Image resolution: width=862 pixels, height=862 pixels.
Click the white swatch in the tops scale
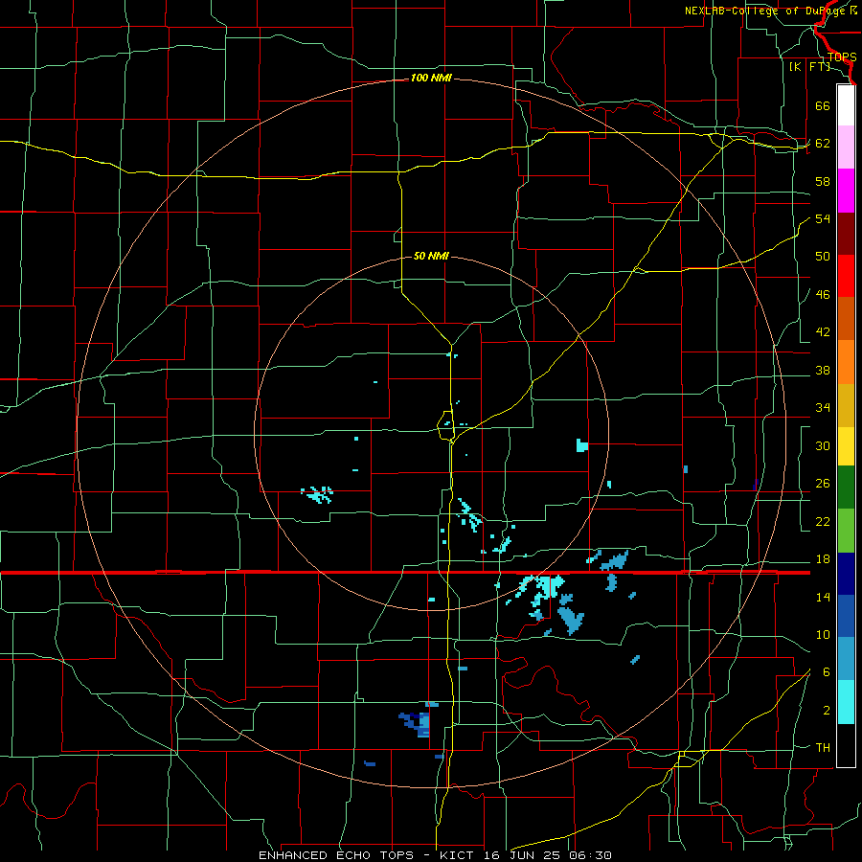click(x=846, y=105)
